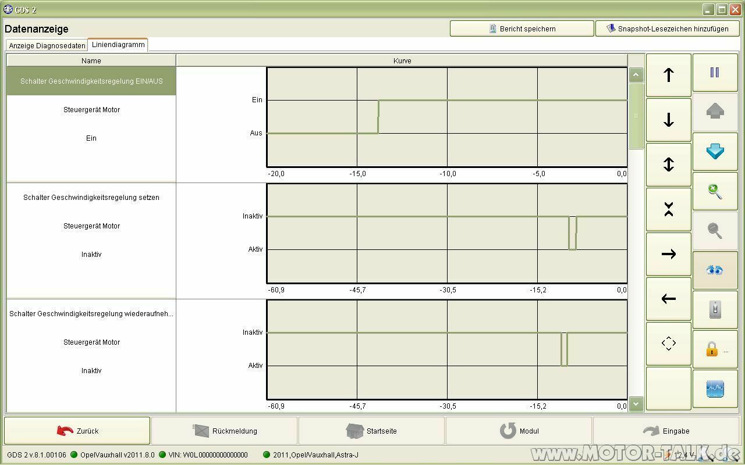
Task: Click the gray magnifier zoom icon
Action: tap(715, 231)
